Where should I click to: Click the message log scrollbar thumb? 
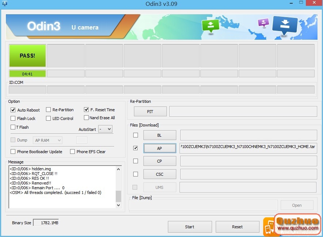[x=119, y=196]
